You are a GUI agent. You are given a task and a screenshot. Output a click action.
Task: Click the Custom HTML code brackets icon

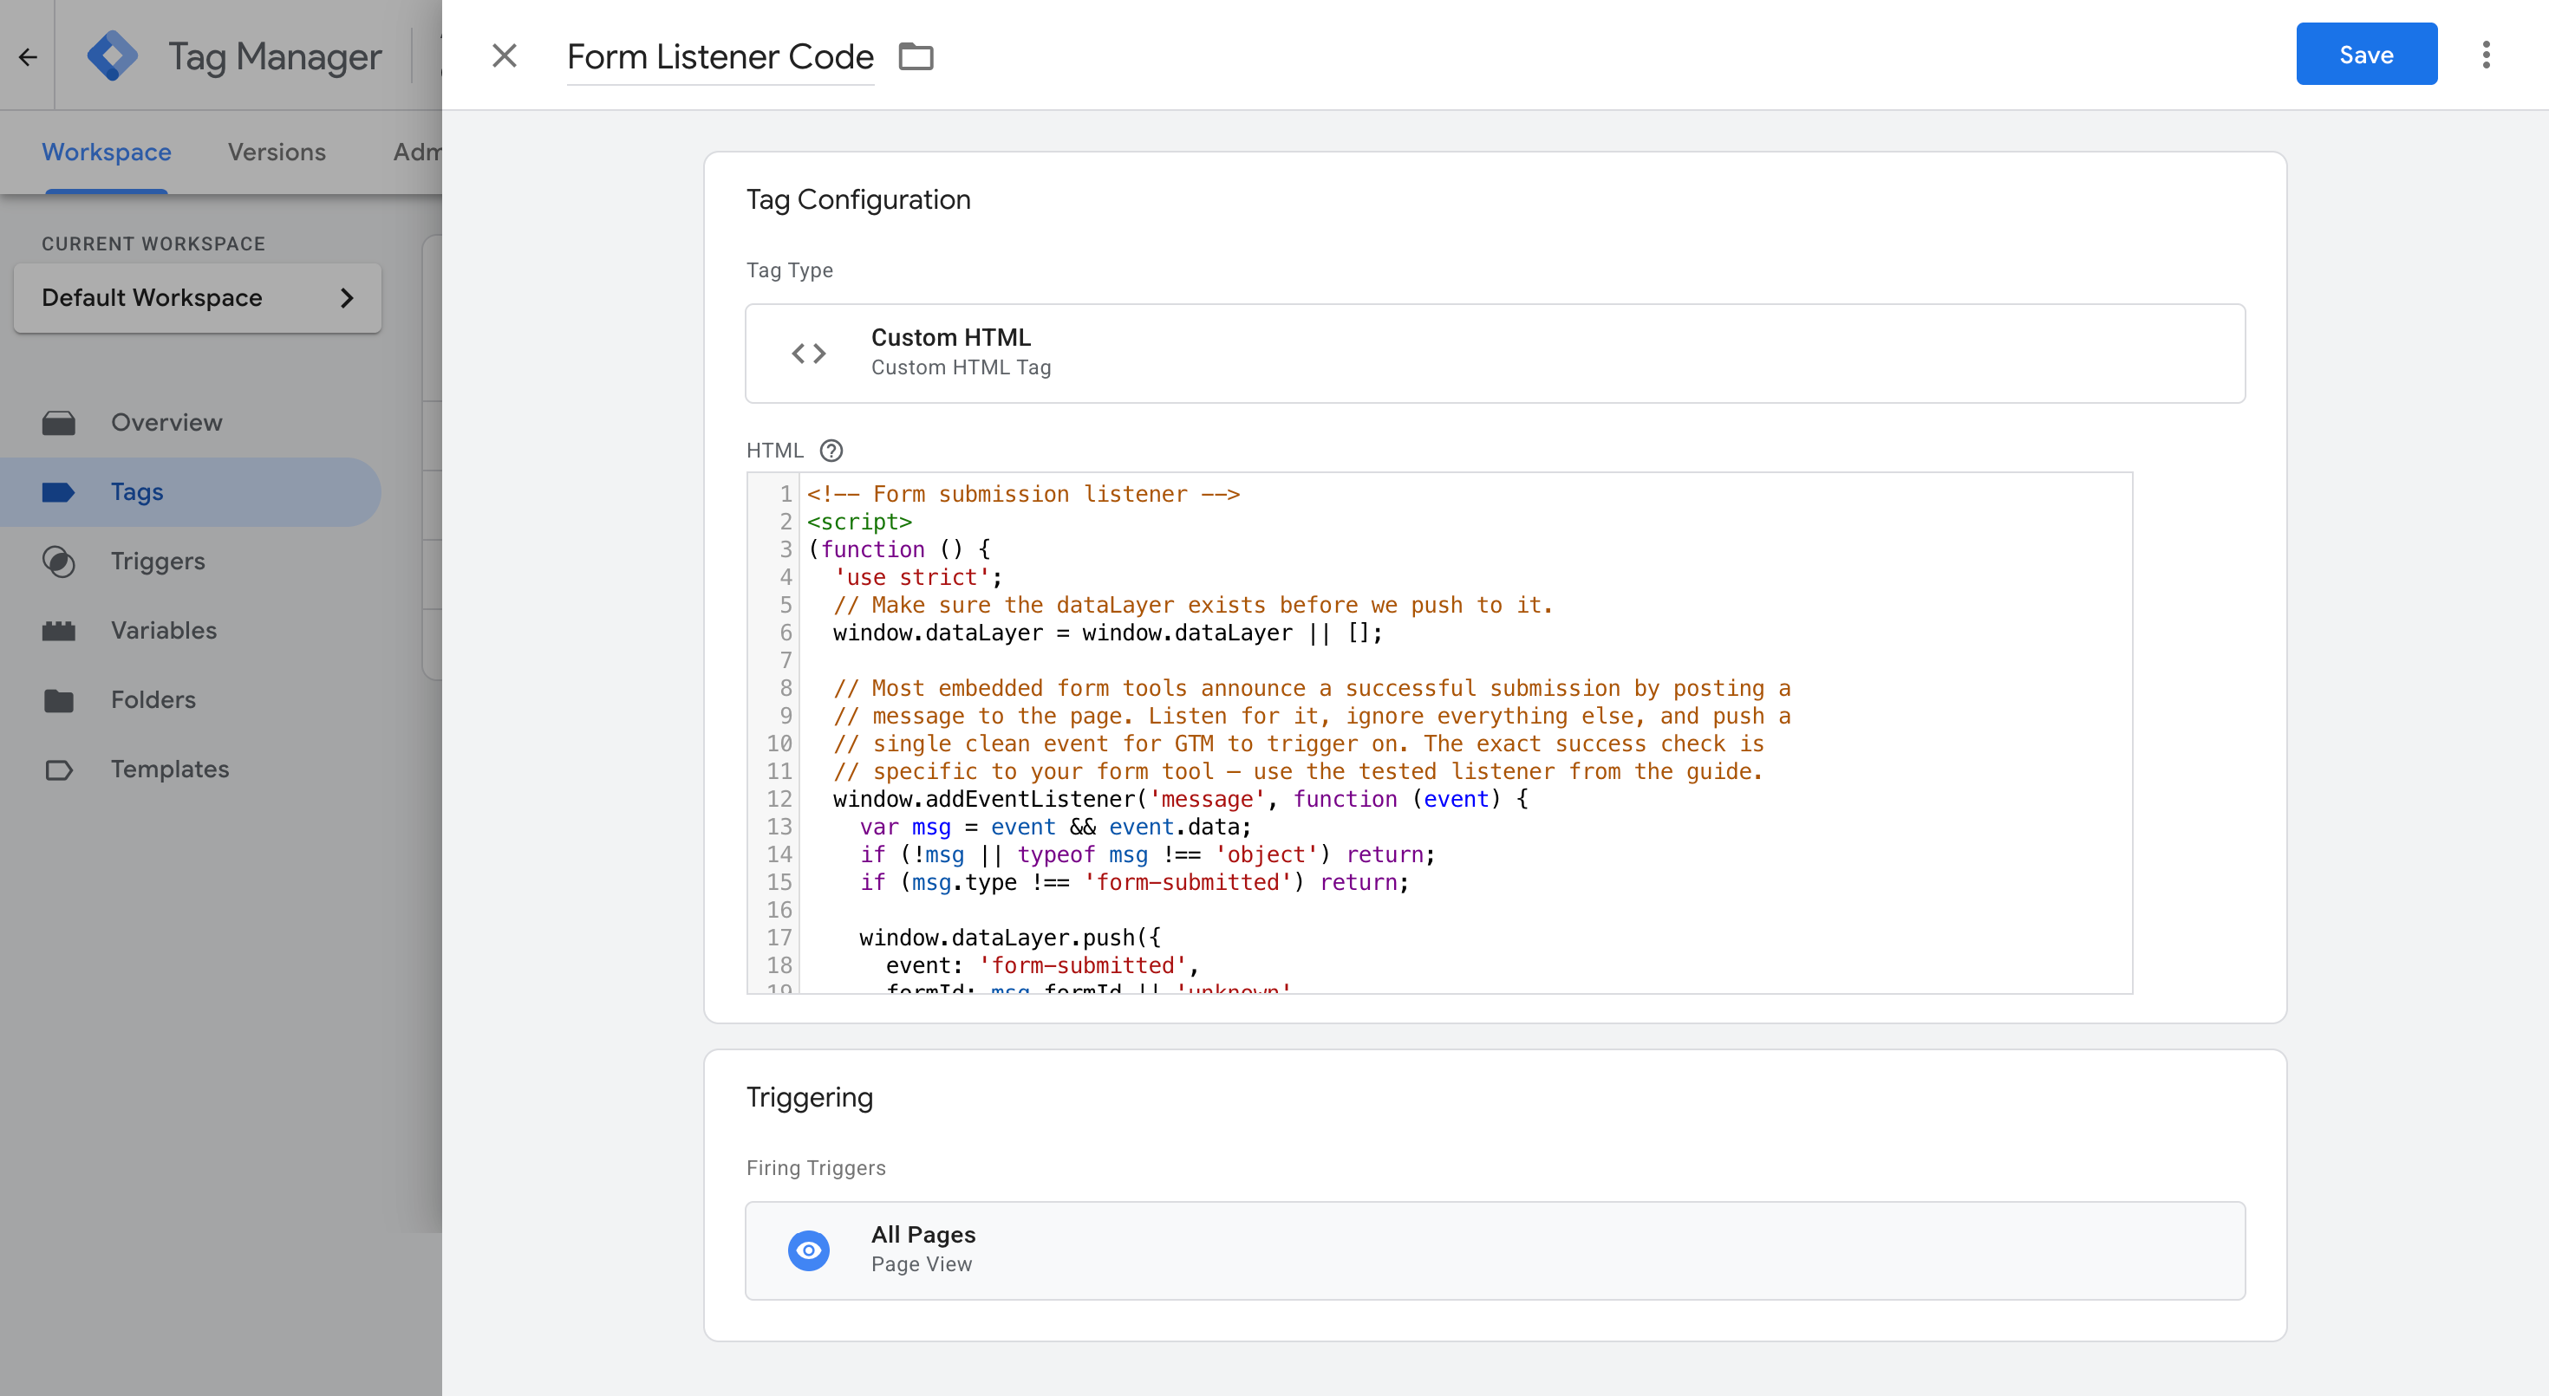pyautogui.click(x=808, y=353)
